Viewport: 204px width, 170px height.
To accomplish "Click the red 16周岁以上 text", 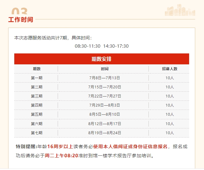I will (60, 147).
